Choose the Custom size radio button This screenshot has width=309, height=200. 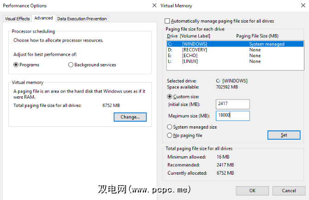click(169, 97)
